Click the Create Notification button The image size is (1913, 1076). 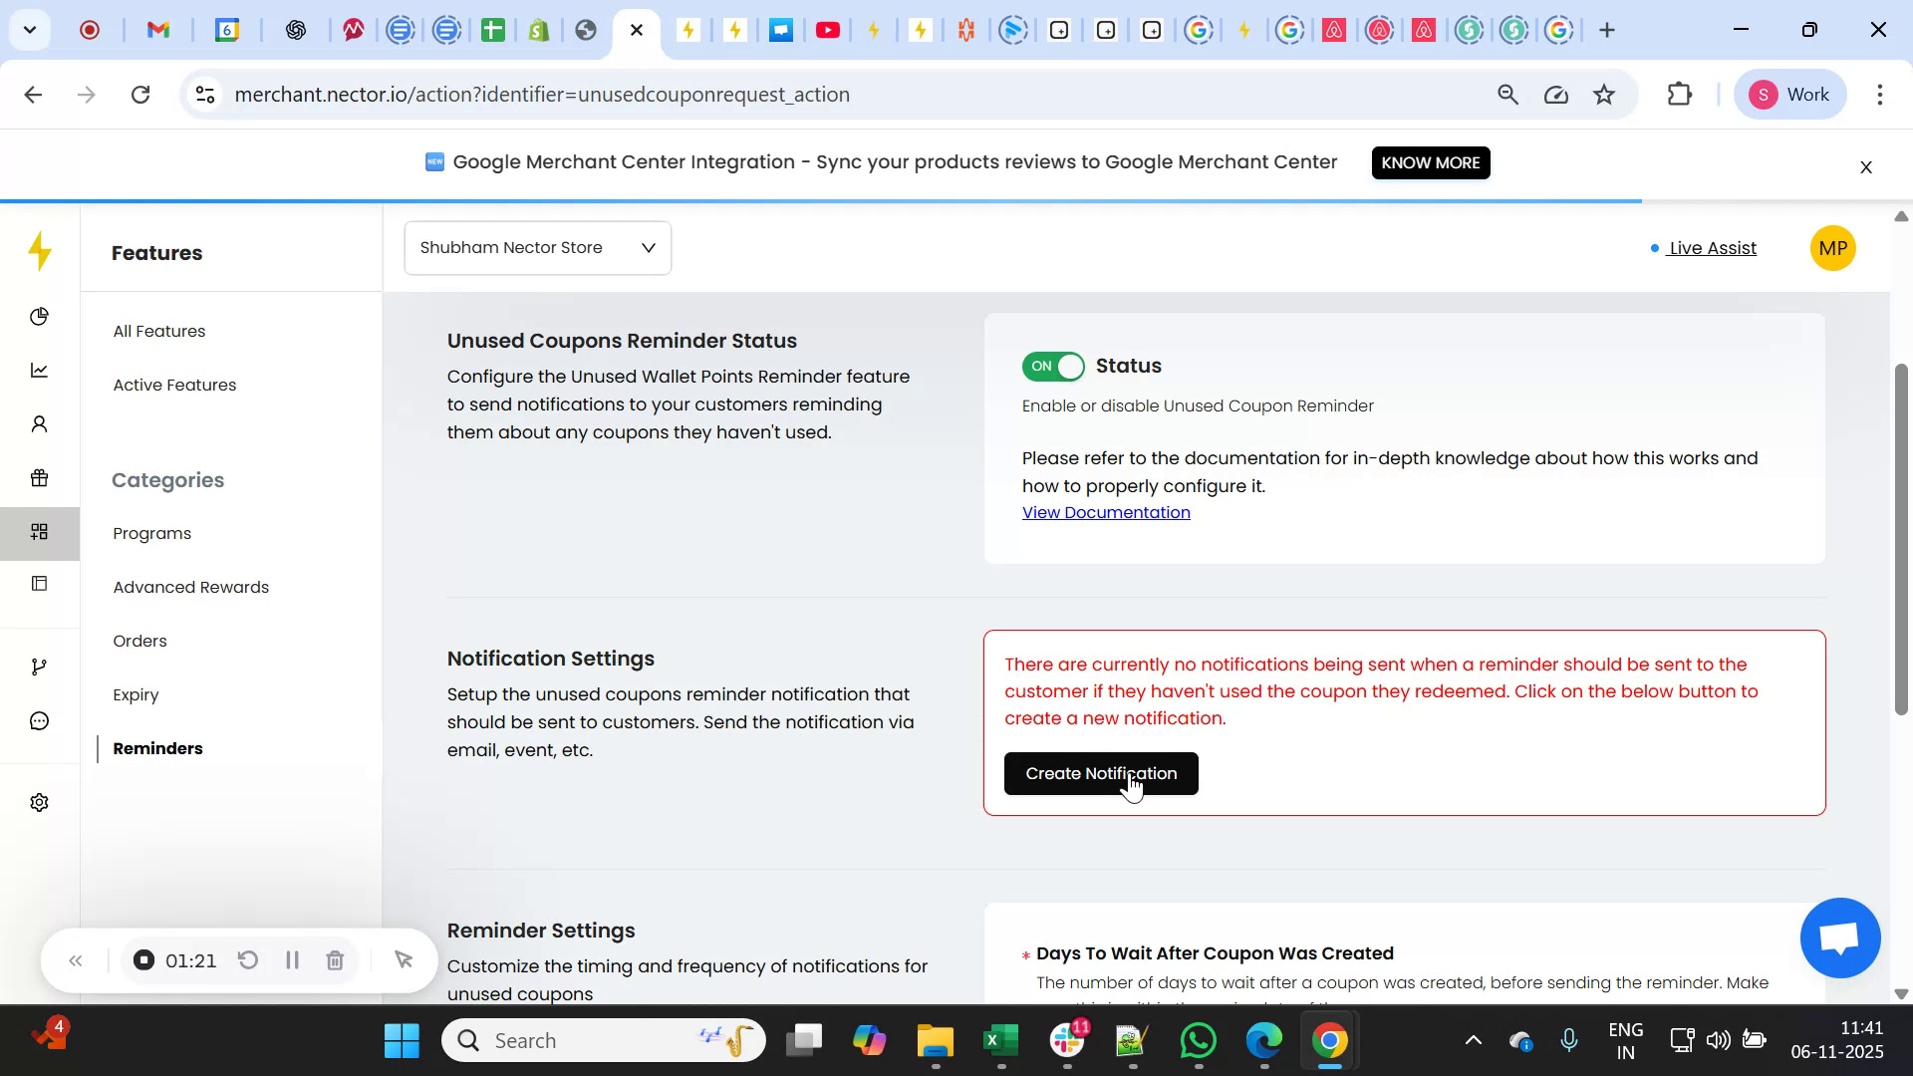click(x=1101, y=773)
